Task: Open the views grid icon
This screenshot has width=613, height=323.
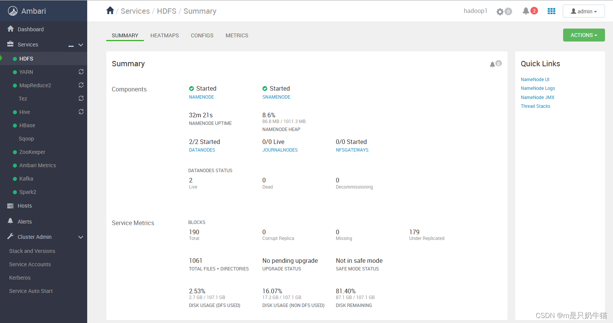Action: 551,11
